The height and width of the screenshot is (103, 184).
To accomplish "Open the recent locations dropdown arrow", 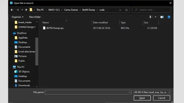I will [x=22, y=10].
